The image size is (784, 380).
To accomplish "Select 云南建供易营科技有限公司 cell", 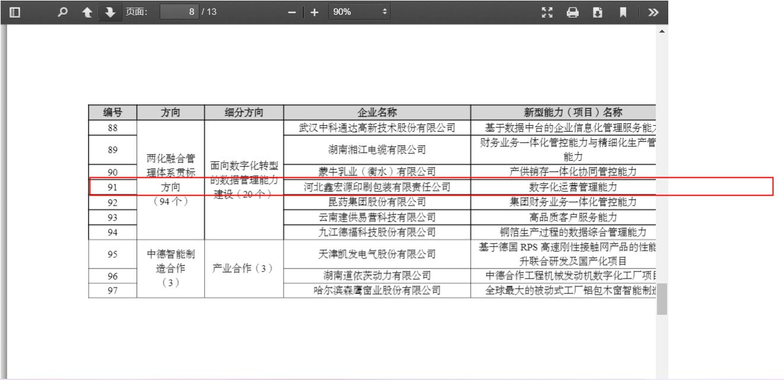I will click(377, 217).
